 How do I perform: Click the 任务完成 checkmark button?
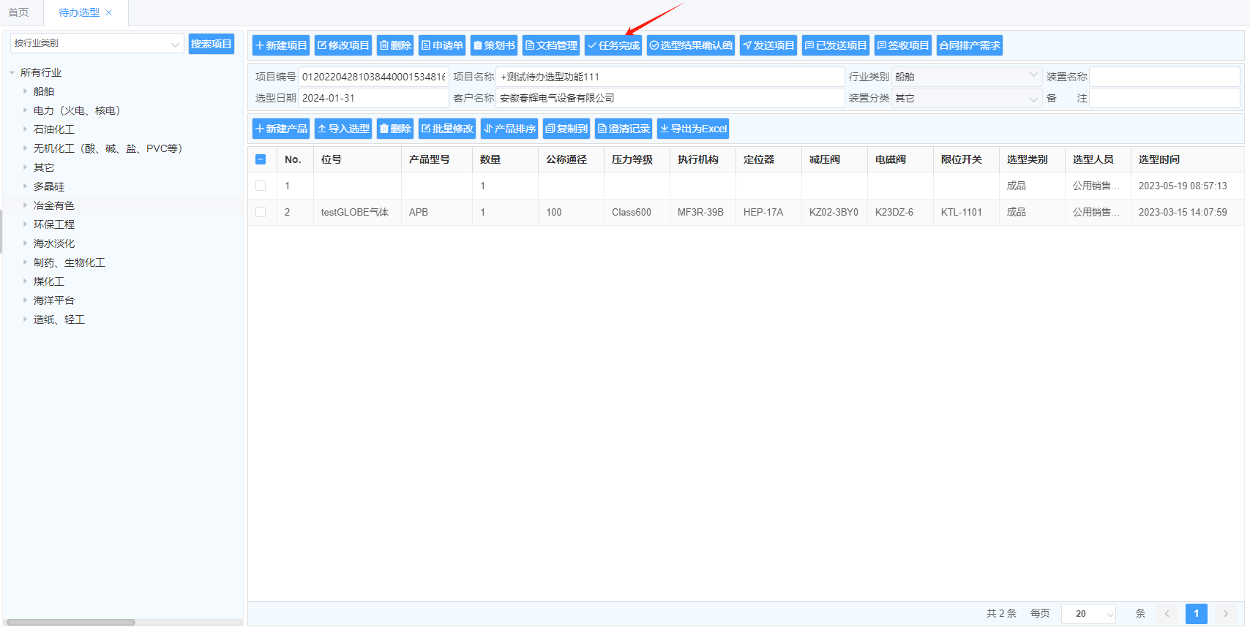coord(613,45)
